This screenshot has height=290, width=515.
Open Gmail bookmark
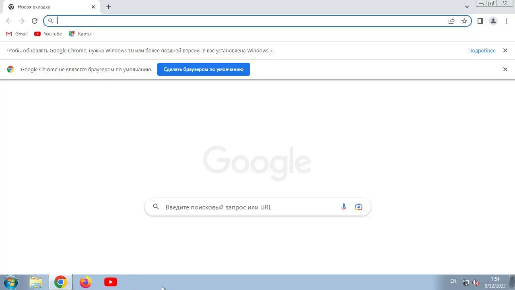(16, 34)
